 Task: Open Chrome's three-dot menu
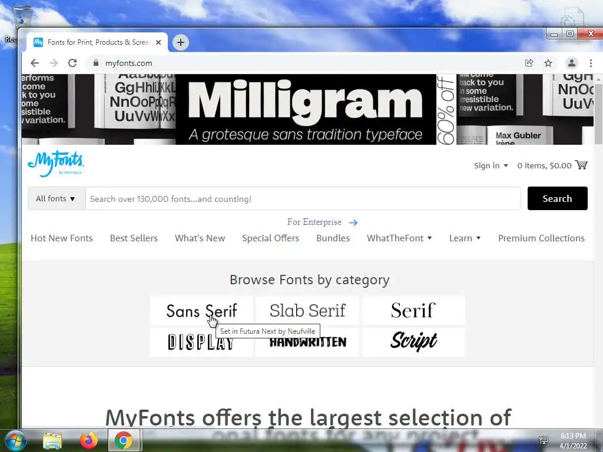(591, 63)
